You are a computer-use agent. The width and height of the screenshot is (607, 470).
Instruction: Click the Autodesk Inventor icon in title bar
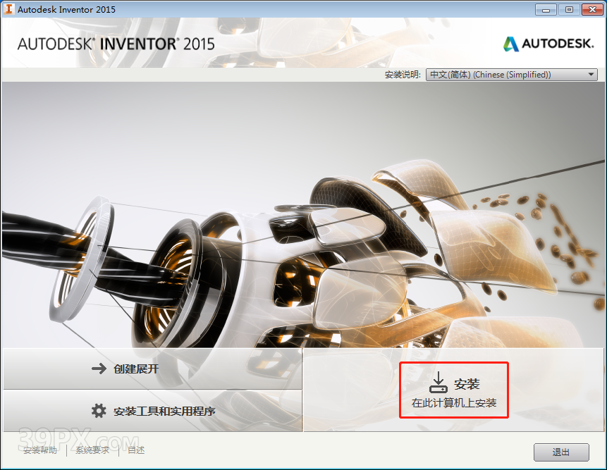[x=9, y=9]
